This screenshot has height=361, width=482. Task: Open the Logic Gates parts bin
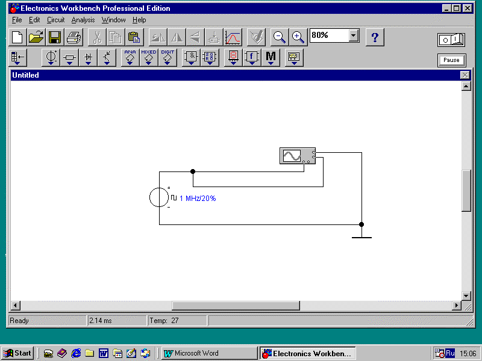pyautogui.click(x=191, y=57)
